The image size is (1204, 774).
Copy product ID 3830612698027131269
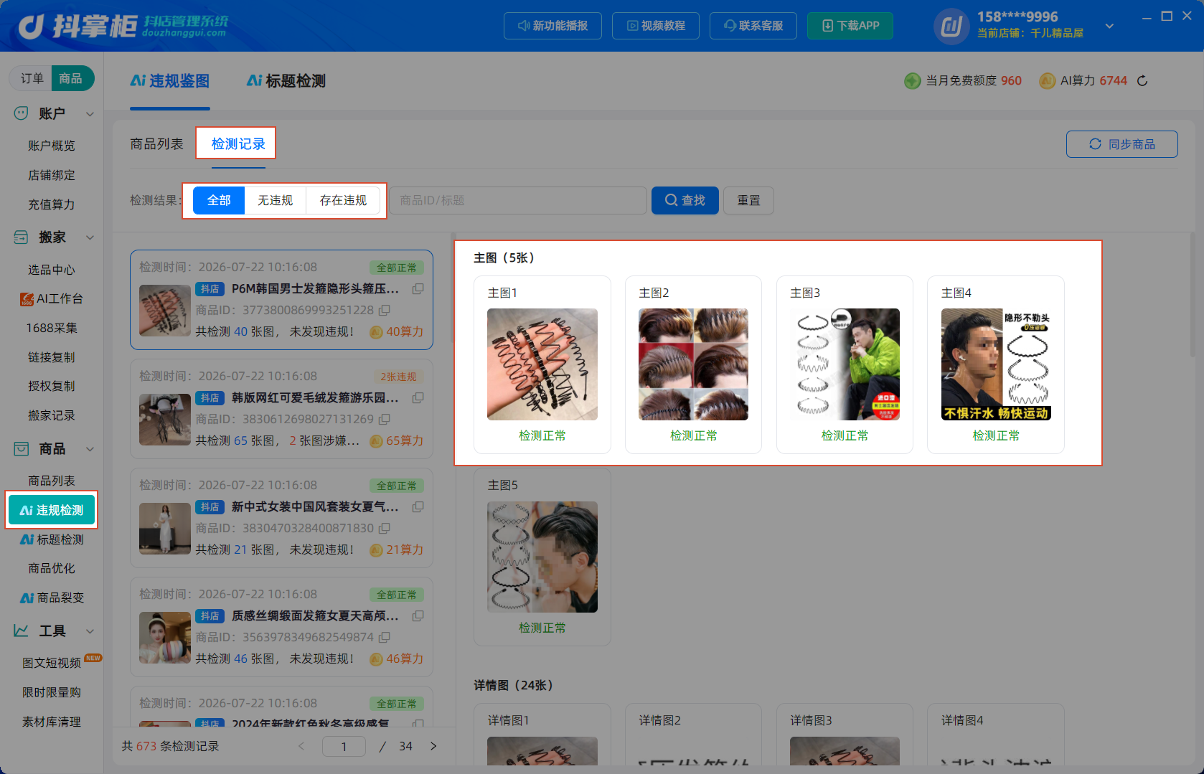pyautogui.click(x=385, y=419)
